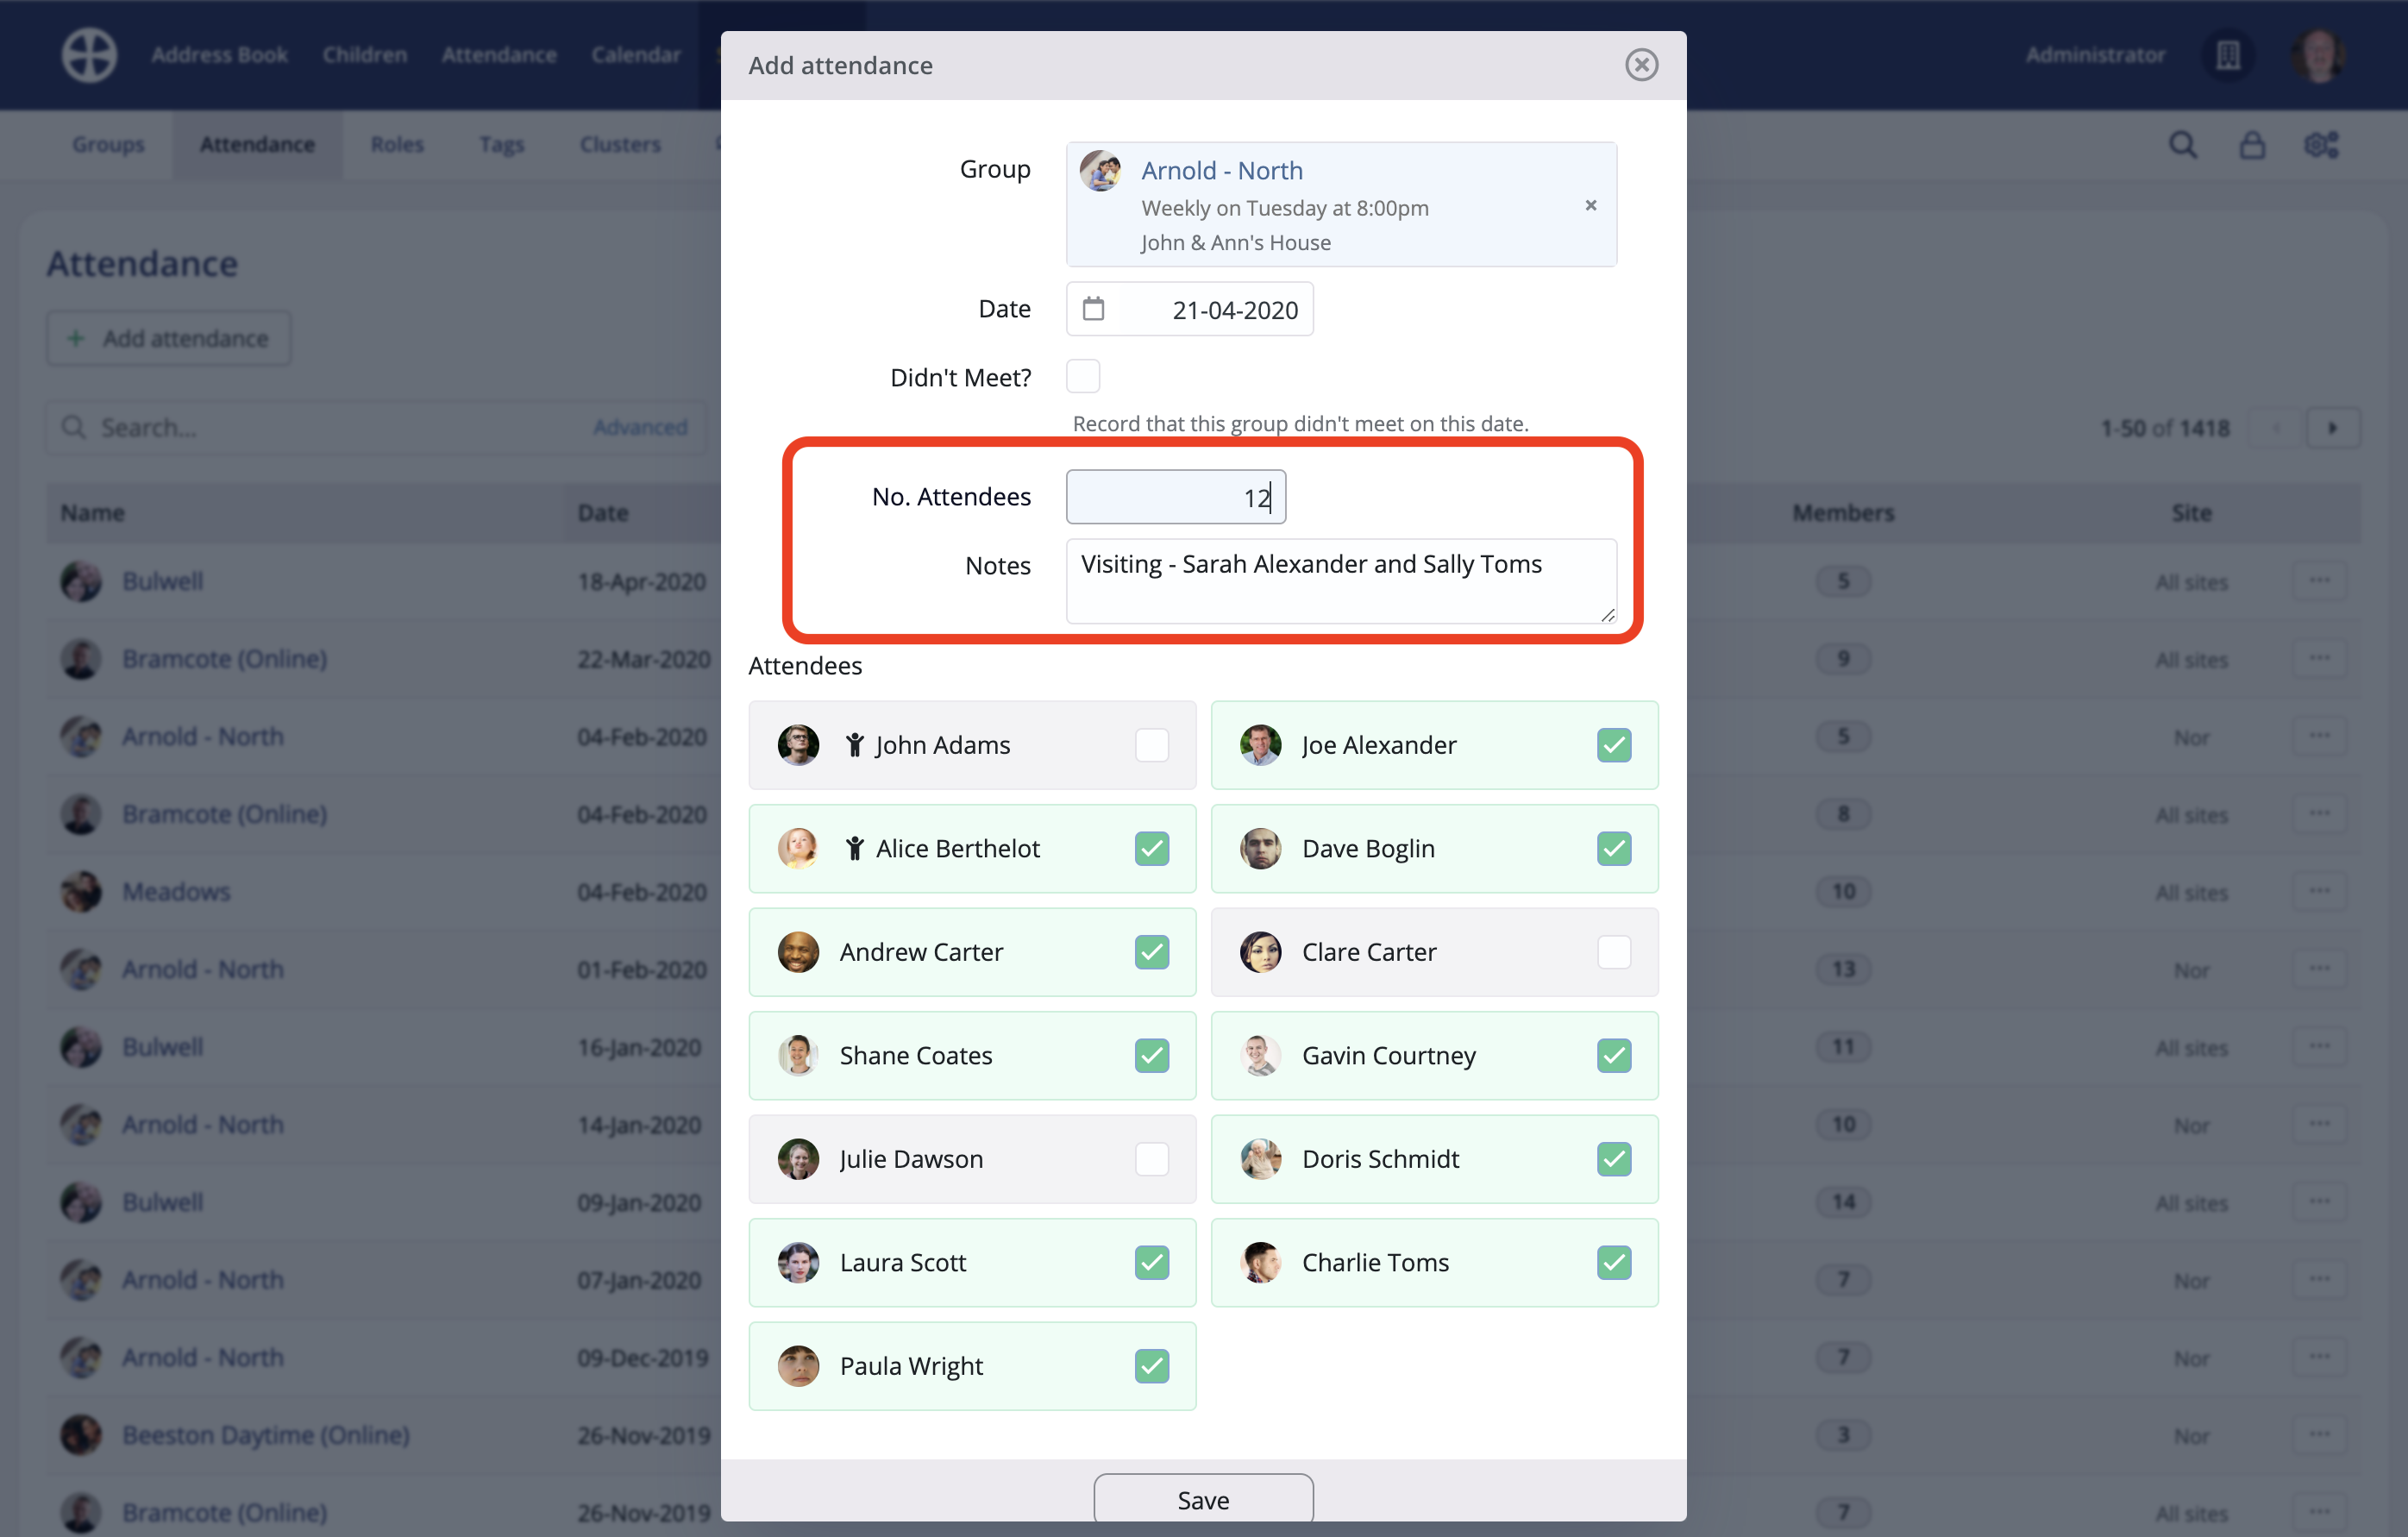The image size is (2408, 1537).
Task: Switch to the Roles tab
Action: tap(397, 145)
